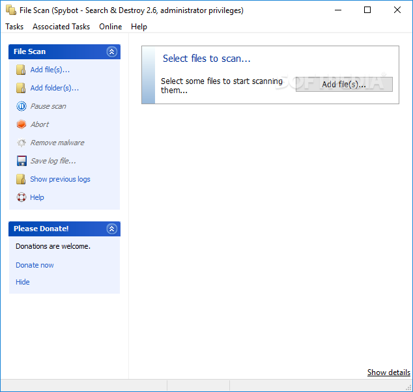The width and height of the screenshot is (413, 392).
Task: Open the Associated Tasks menu
Action: [61, 27]
